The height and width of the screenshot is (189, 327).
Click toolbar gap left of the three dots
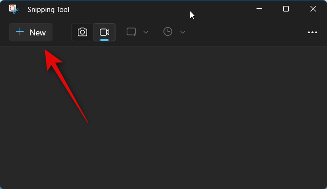coord(246,32)
